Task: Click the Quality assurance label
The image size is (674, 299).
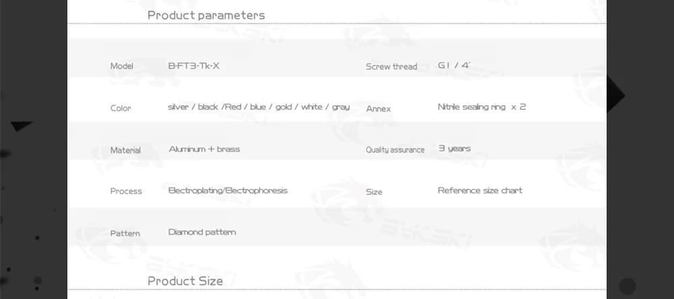Action: [x=395, y=149]
